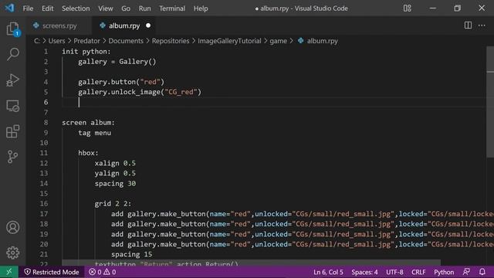This screenshot has width=494, height=278.
Task: Open the Extensions view
Action: tap(12, 131)
